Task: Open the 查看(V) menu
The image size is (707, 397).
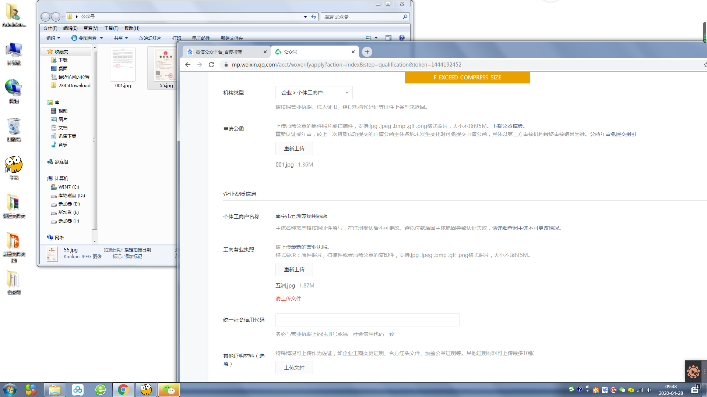Action: (x=91, y=28)
